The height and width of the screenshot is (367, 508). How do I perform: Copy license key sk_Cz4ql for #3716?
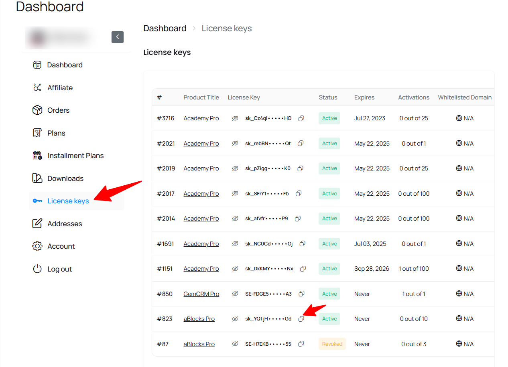301,118
